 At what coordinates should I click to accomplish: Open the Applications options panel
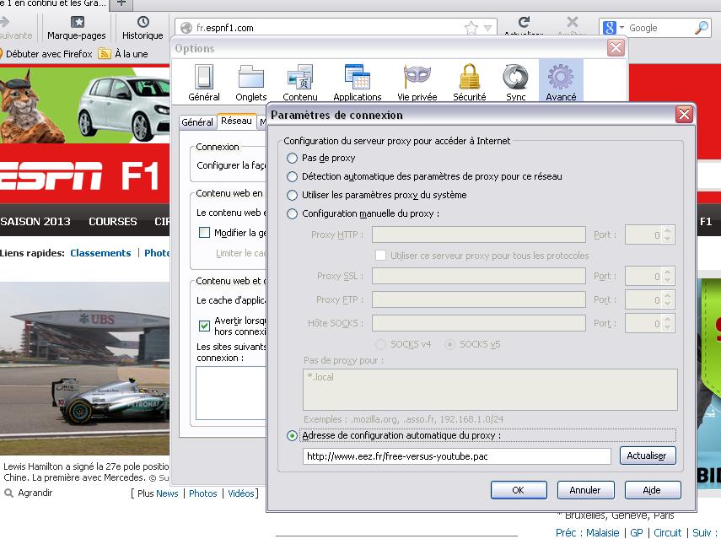358,83
